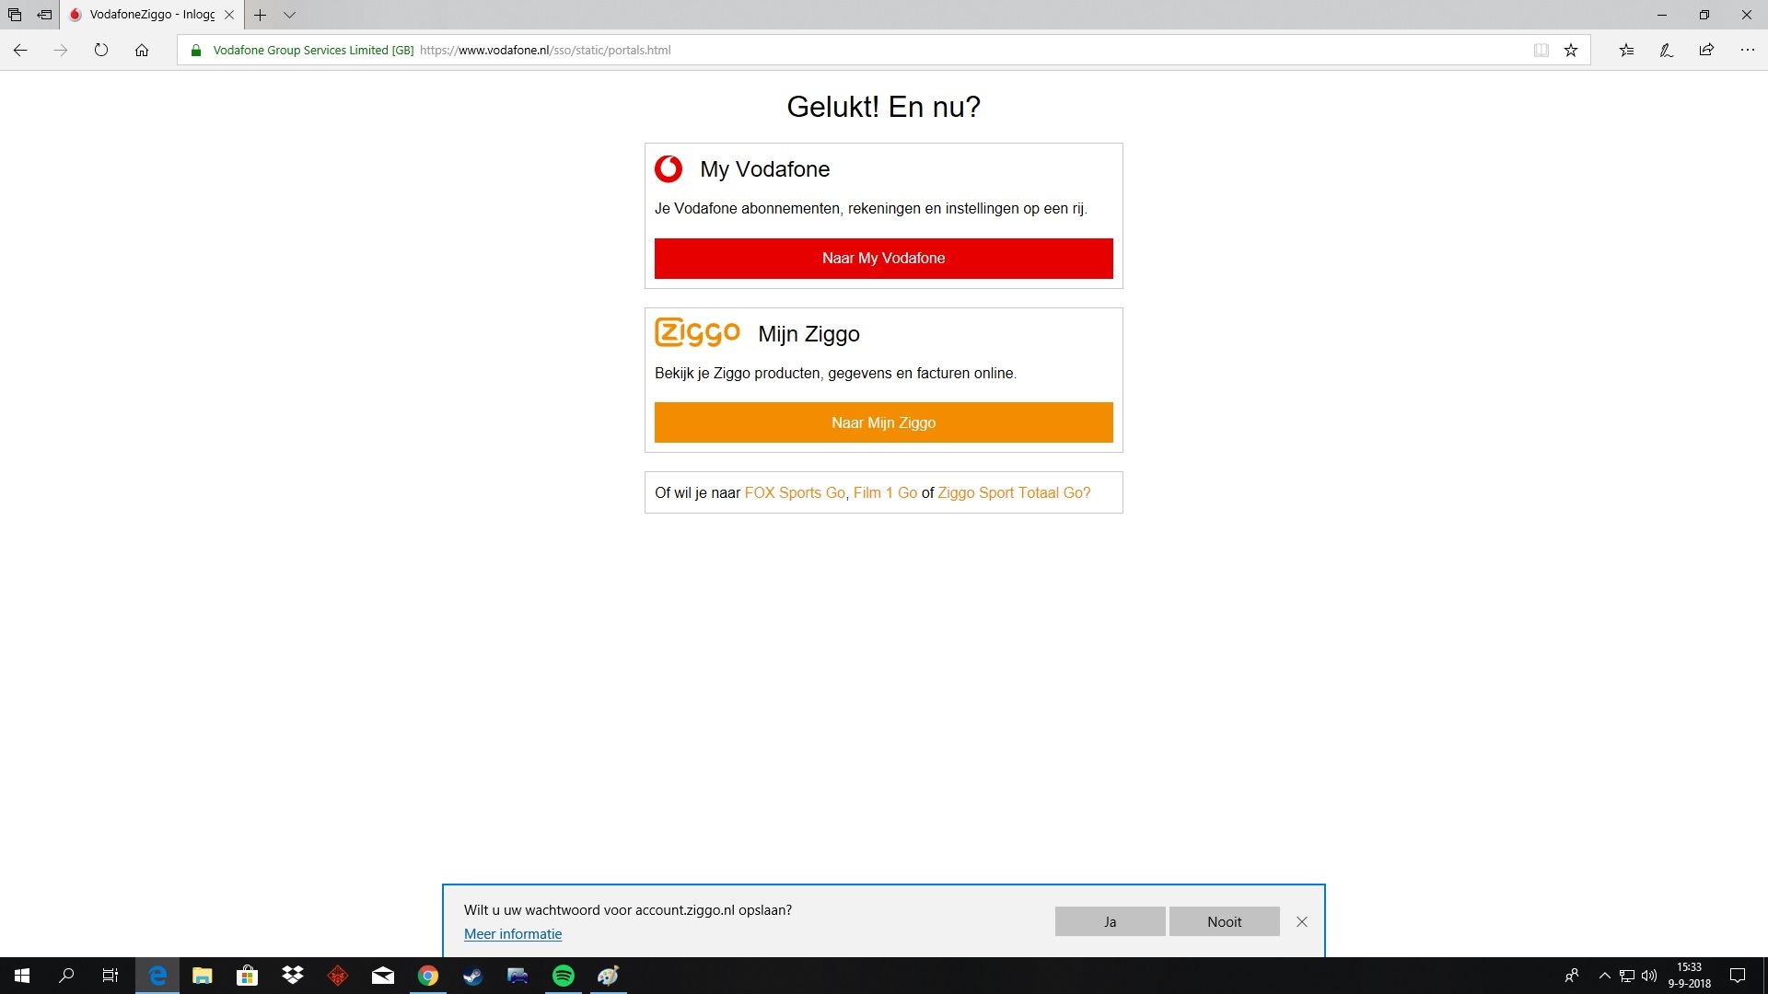
Task: Go to browser Home icon
Action: (x=142, y=51)
